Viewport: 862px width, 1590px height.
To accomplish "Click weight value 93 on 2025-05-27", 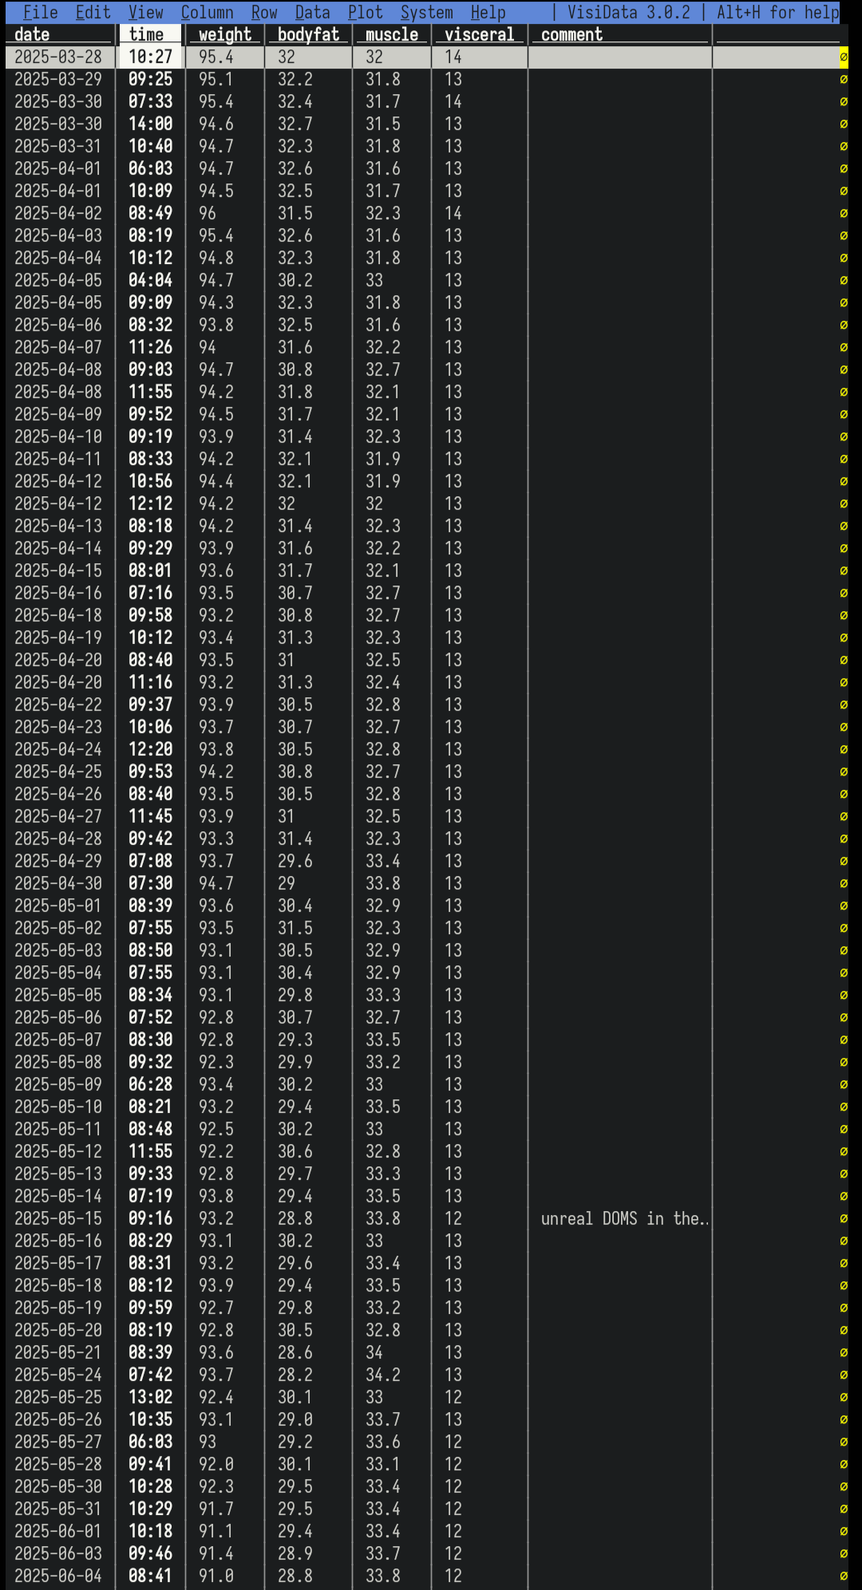I will coord(208,1442).
